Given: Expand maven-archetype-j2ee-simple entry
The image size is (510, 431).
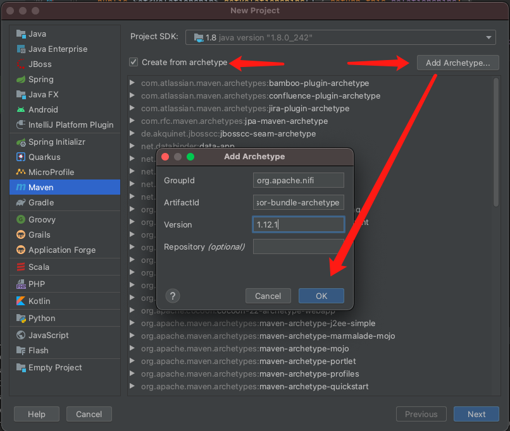Looking at the screenshot, I should [132, 323].
